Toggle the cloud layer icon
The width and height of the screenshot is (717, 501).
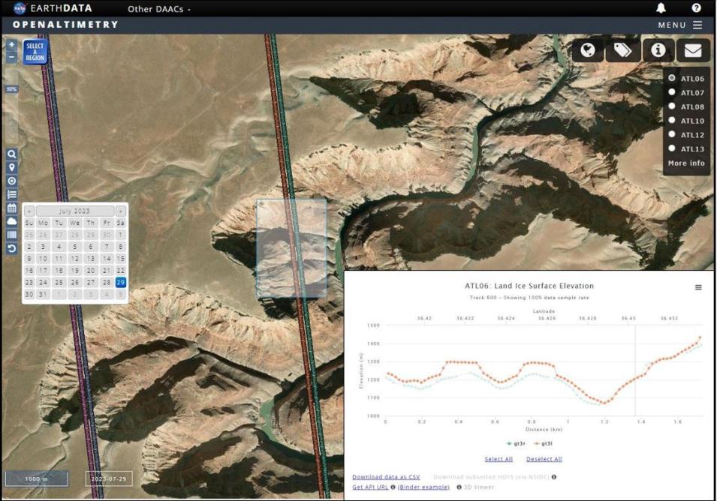12,221
